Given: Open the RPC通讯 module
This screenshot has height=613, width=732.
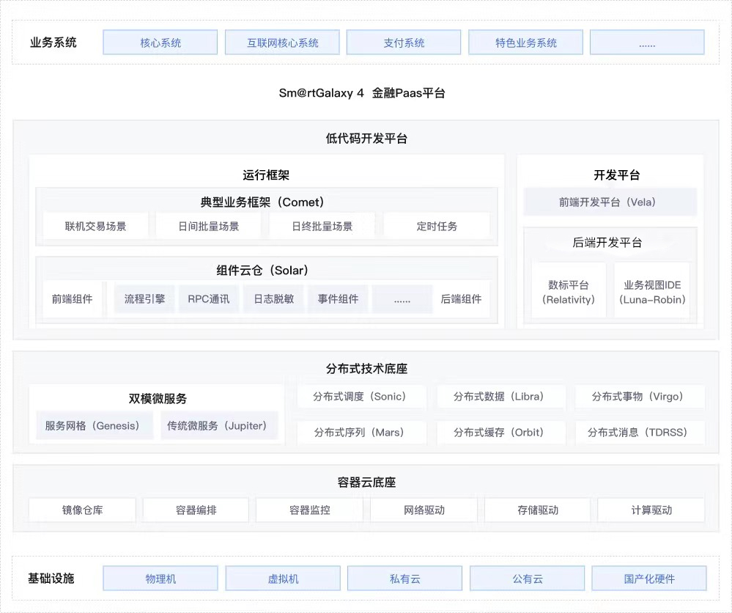Looking at the screenshot, I should click(208, 298).
